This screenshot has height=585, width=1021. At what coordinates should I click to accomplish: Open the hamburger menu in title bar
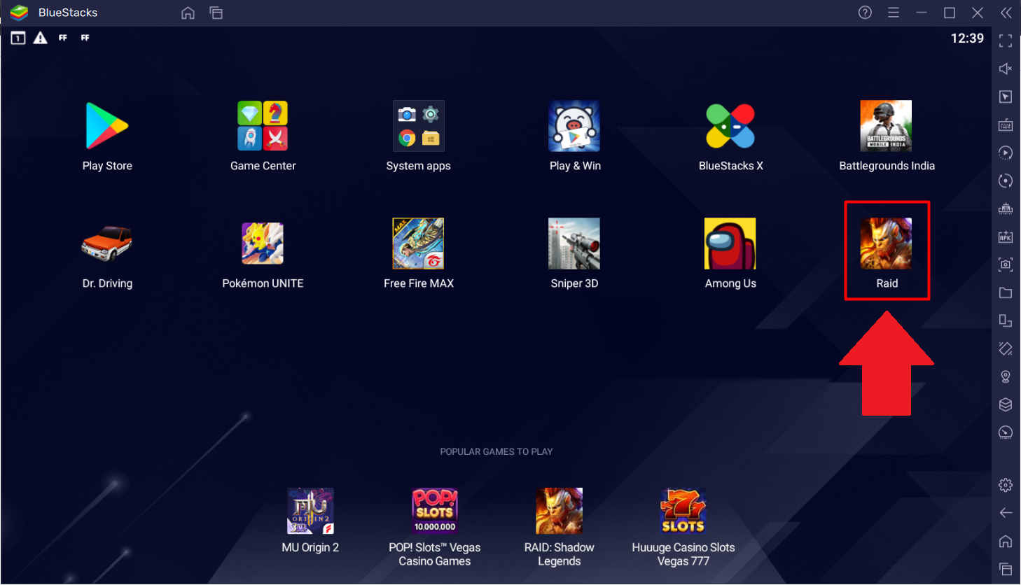pyautogui.click(x=894, y=13)
